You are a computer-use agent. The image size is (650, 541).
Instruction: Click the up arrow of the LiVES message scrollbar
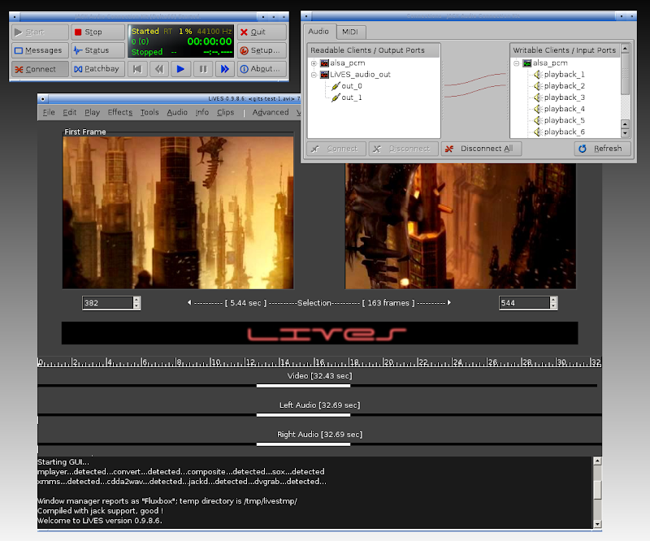(x=597, y=461)
